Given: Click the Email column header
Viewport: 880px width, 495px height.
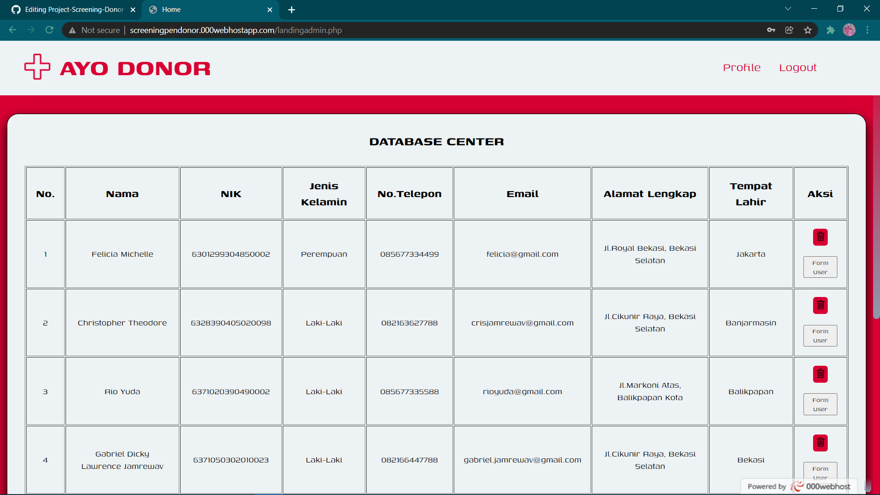Looking at the screenshot, I should click(x=522, y=193).
